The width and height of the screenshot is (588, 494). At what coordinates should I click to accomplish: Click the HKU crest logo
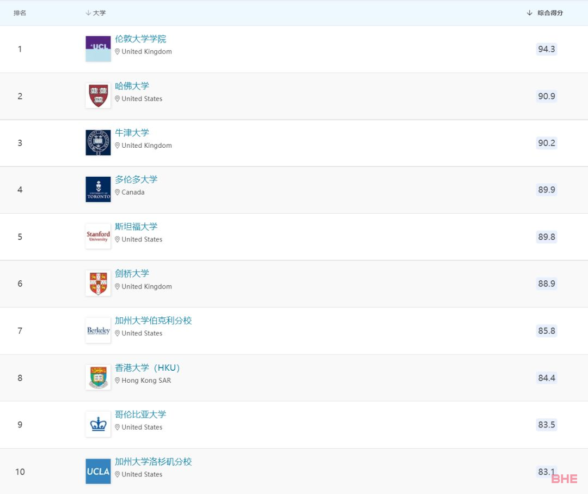tap(98, 377)
